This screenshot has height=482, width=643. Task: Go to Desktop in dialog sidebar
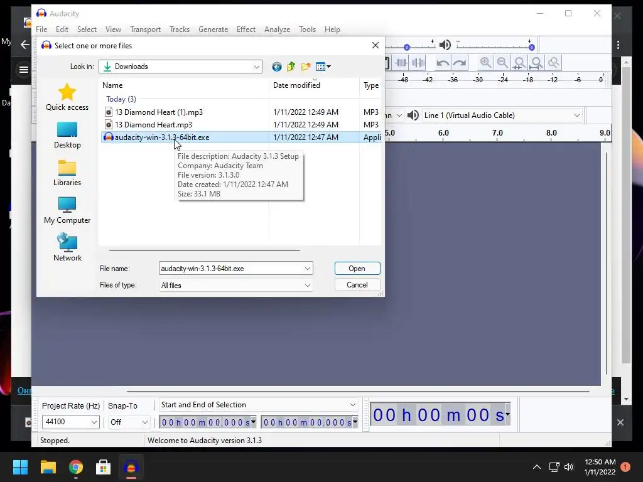pyautogui.click(x=67, y=136)
